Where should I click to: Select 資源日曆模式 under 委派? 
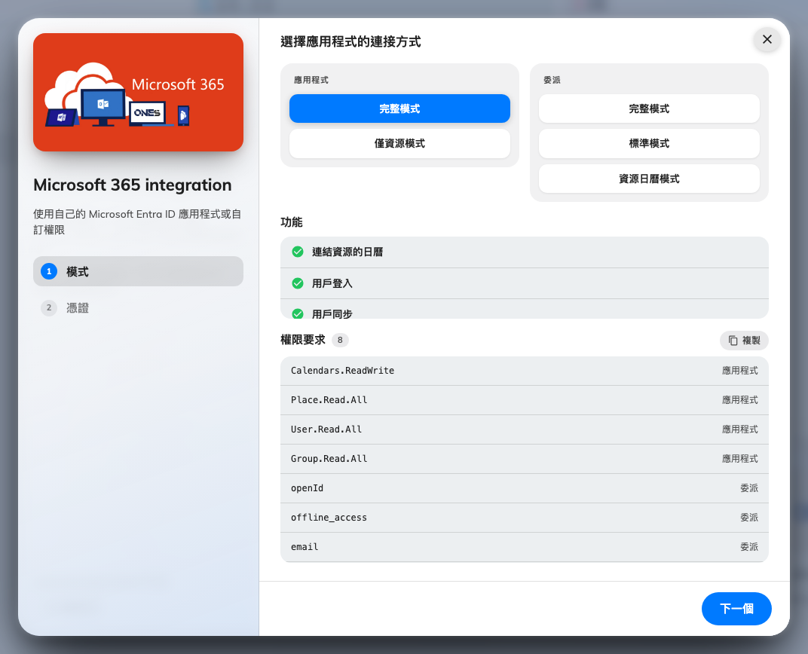pos(649,179)
